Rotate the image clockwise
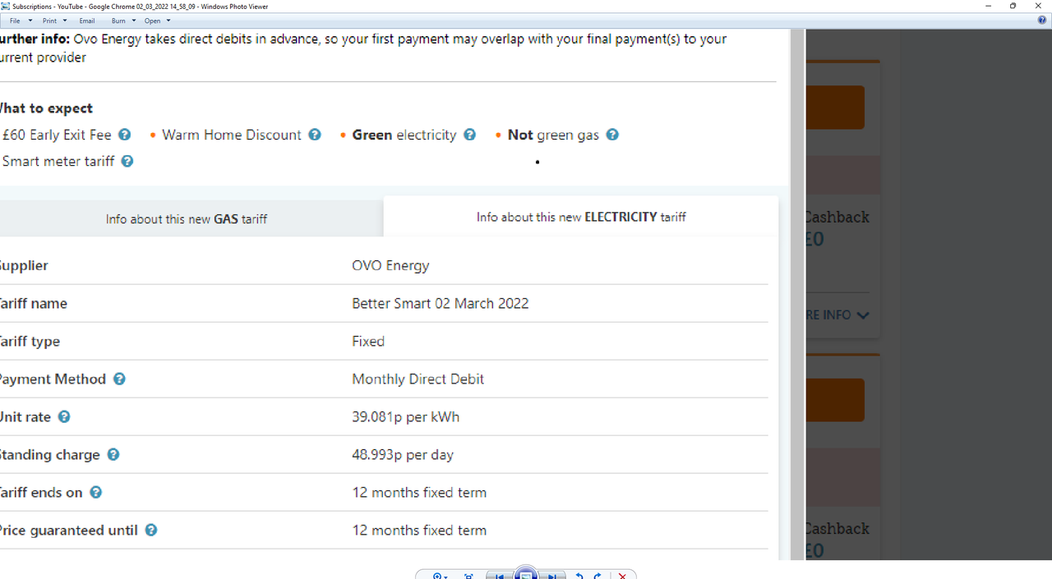 click(x=598, y=576)
